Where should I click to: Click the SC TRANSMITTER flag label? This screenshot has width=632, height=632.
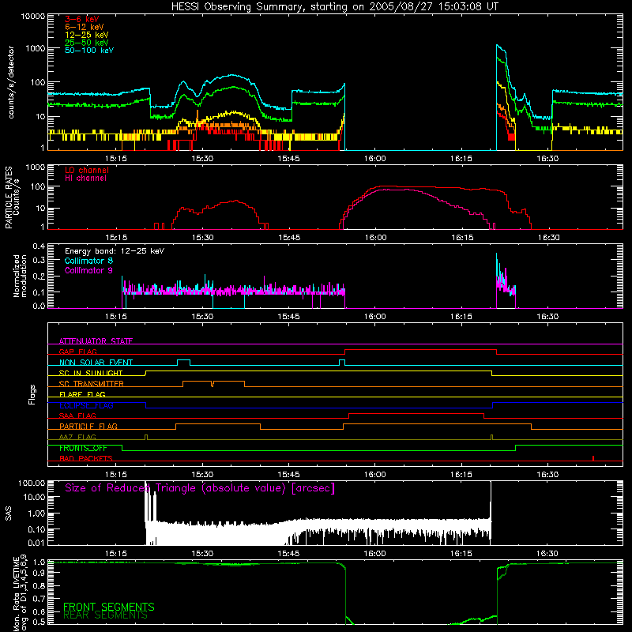pos(92,383)
